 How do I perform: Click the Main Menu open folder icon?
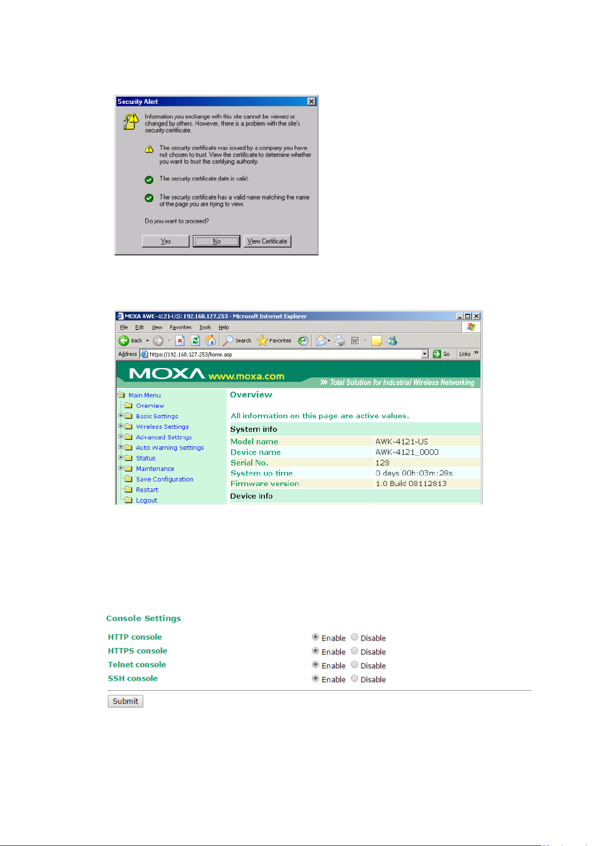click(121, 395)
